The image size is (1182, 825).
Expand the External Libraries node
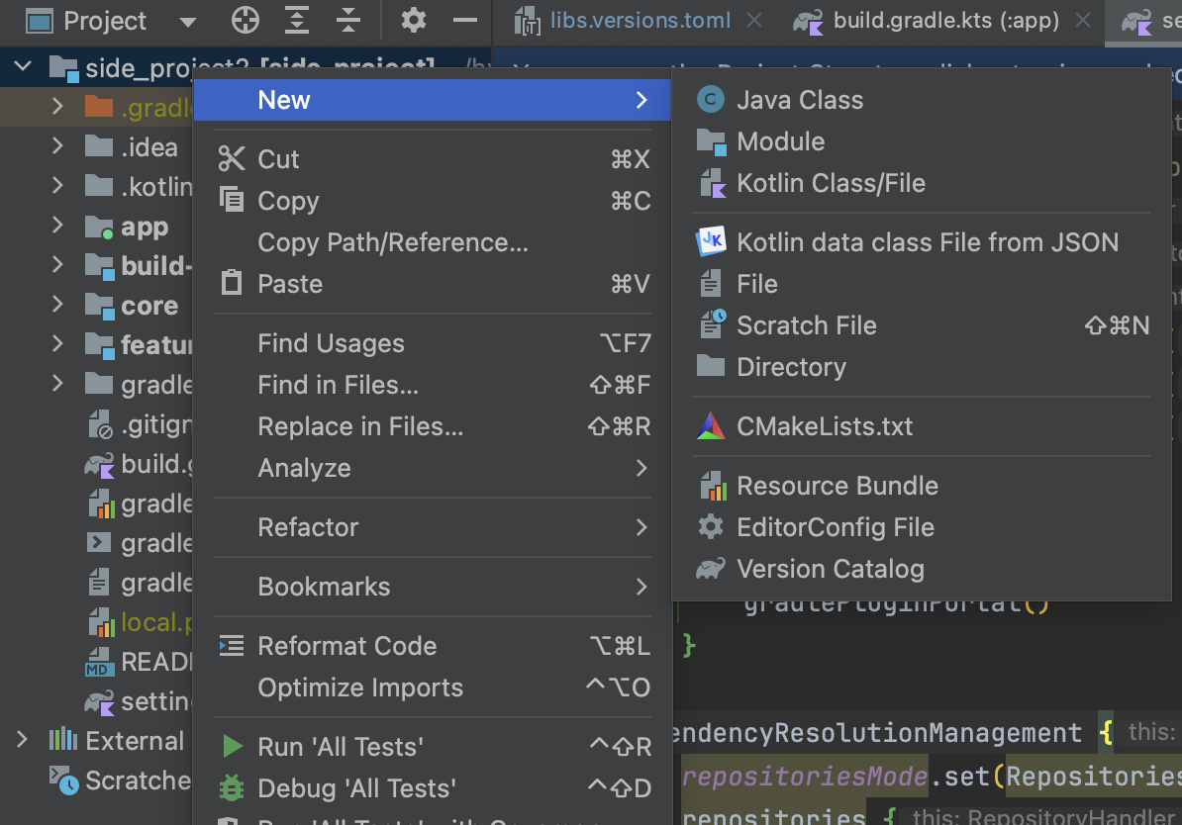(x=22, y=740)
